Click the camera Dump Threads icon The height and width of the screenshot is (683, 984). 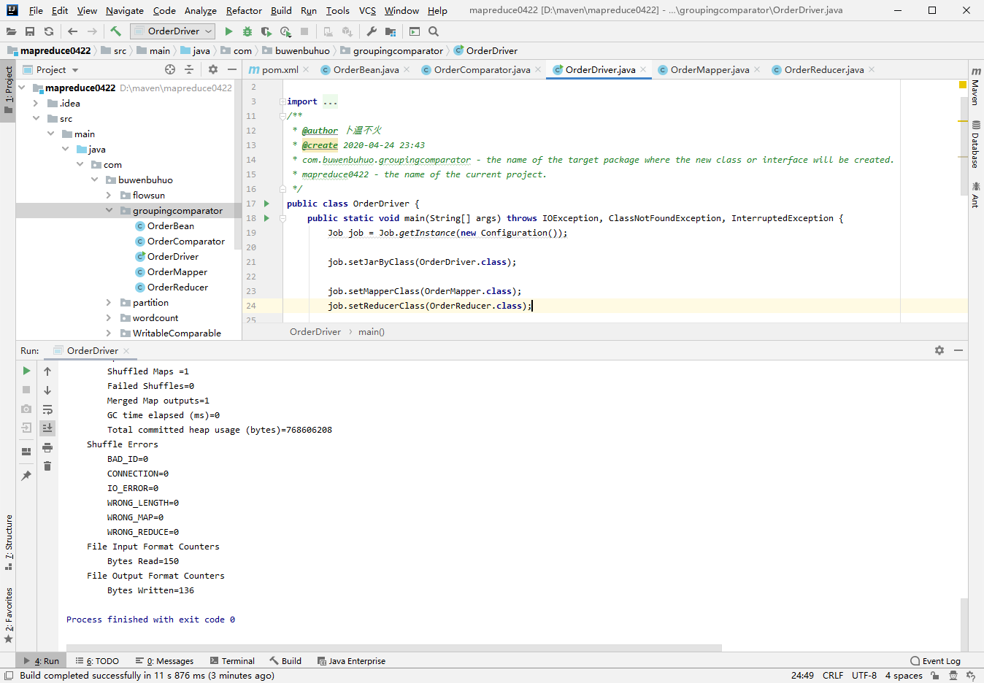[26, 409]
